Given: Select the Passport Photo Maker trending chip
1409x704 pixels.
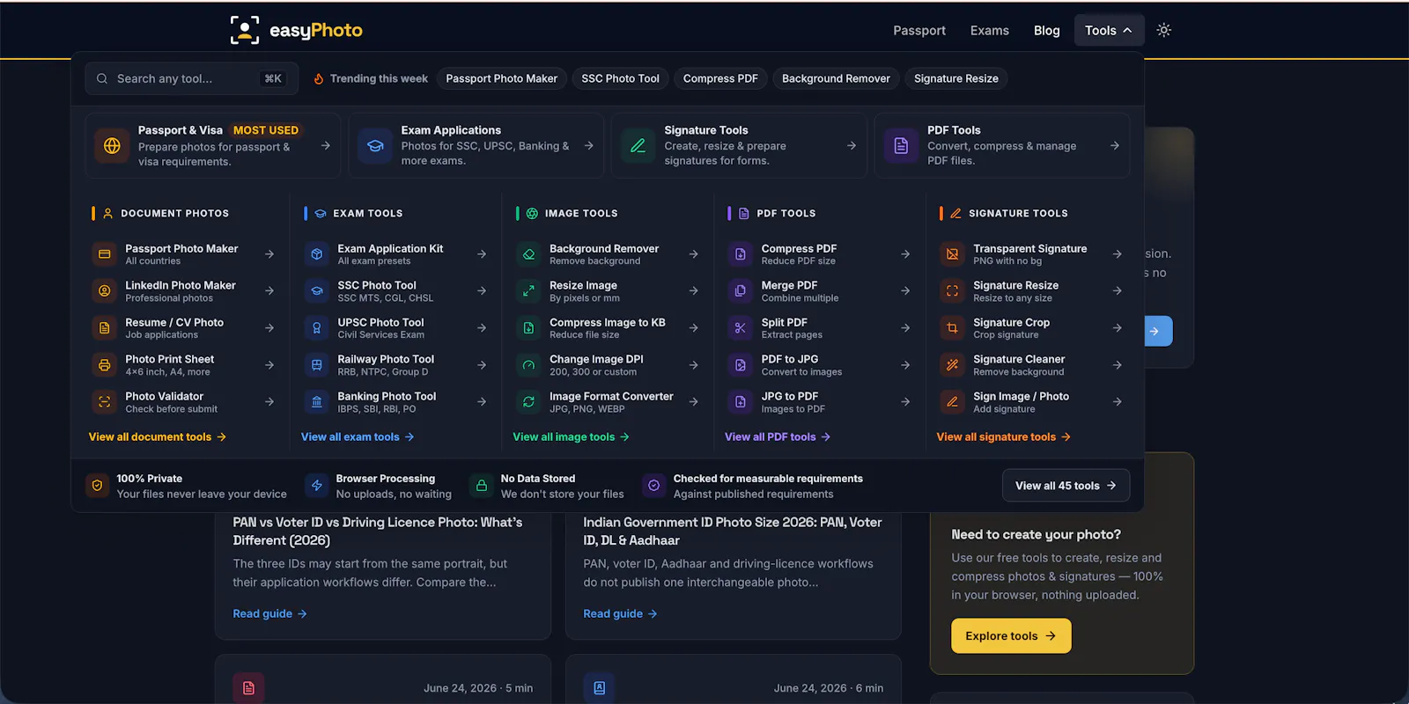Looking at the screenshot, I should pyautogui.click(x=501, y=78).
